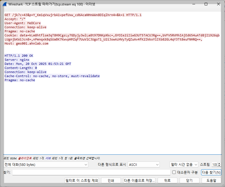Click 필터로 이 스트림 제외 button

82,180
